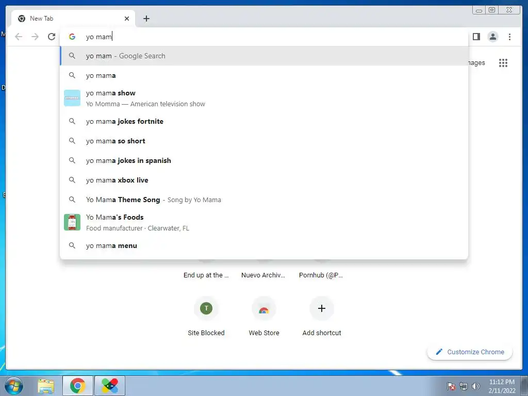Open the 'End up at the ...' shortcut
The image size is (528, 396).
click(x=206, y=275)
